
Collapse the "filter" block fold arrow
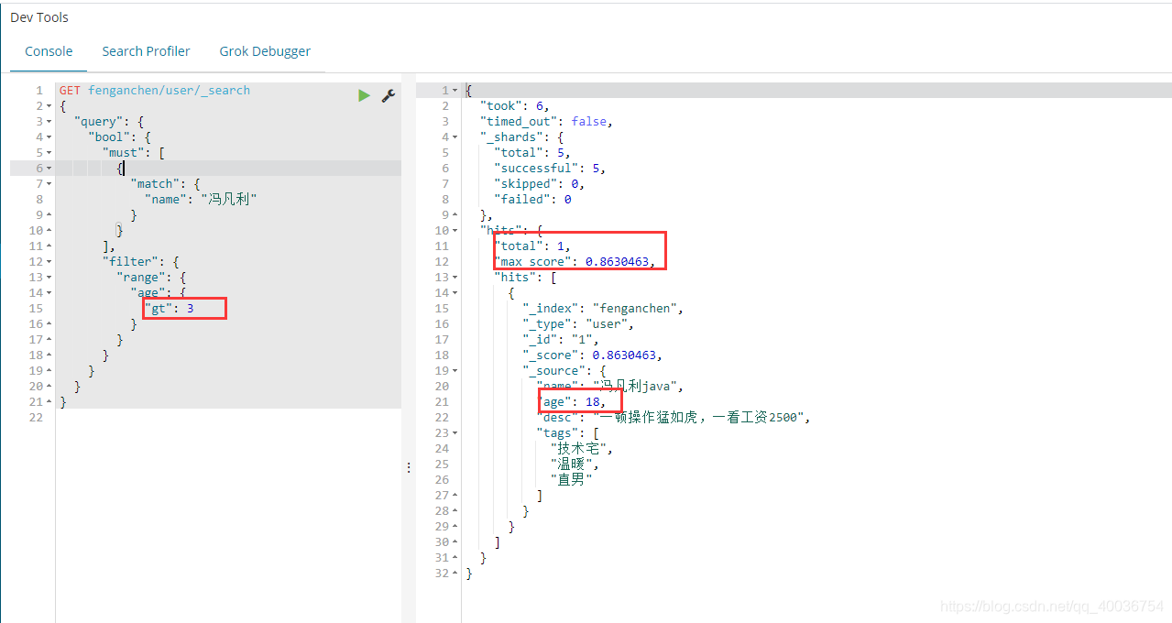[48, 262]
